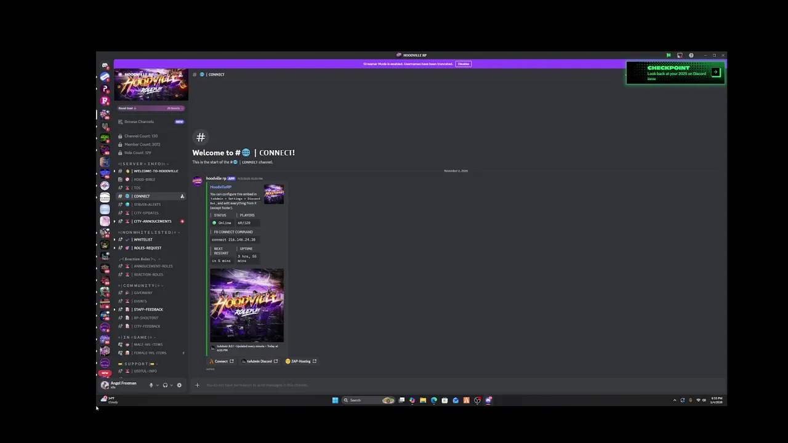Click the Checkpoint 2025 recap banner
Screen dimensions: 788x443
[x=675, y=73]
